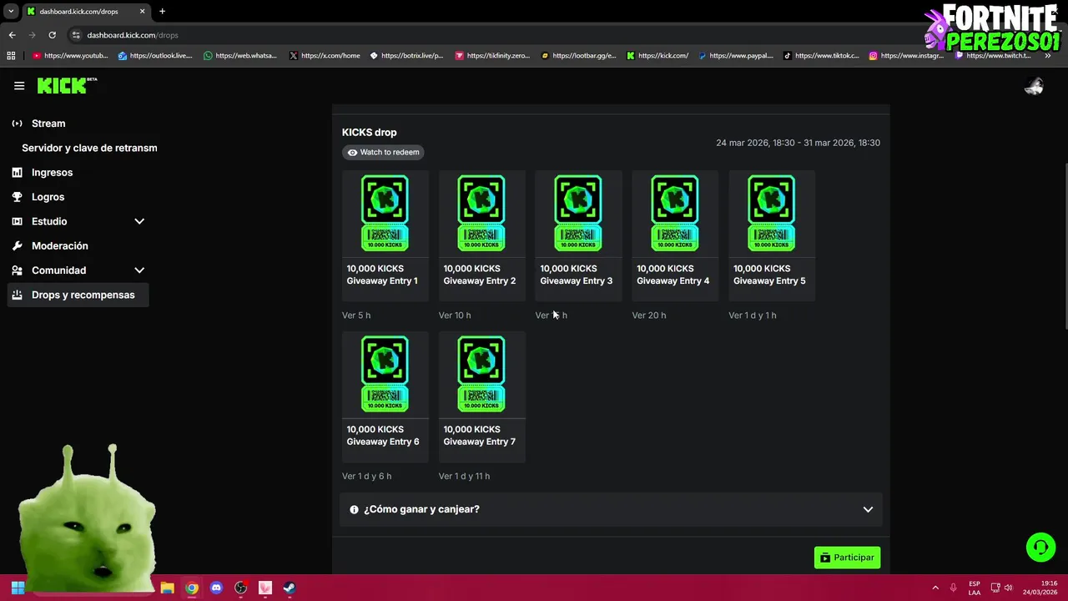Open the tab search dropdown arrow
The height and width of the screenshot is (601, 1068).
point(11,12)
